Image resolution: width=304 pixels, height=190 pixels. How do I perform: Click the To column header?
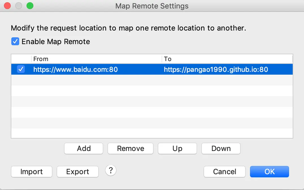(227, 59)
